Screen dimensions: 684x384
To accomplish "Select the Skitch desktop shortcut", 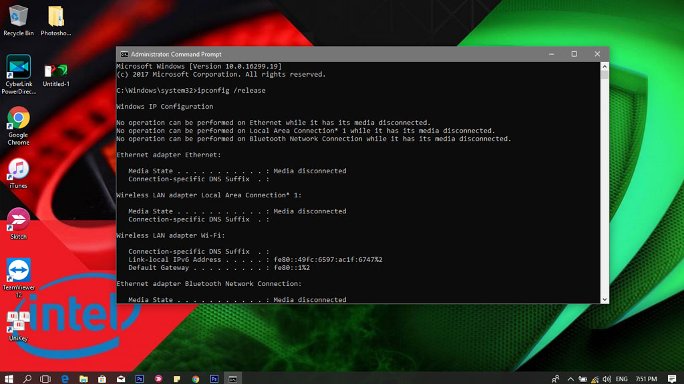I will pos(18,224).
